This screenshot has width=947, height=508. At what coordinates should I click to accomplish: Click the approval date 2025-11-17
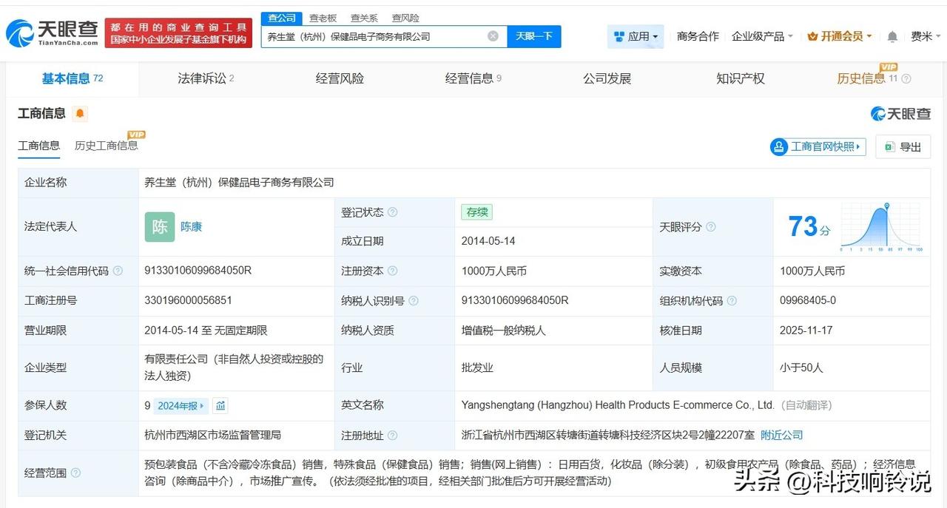point(806,331)
